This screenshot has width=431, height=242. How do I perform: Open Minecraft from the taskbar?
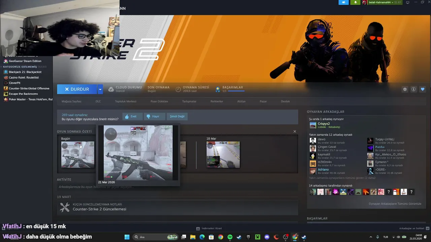coord(258,237)
